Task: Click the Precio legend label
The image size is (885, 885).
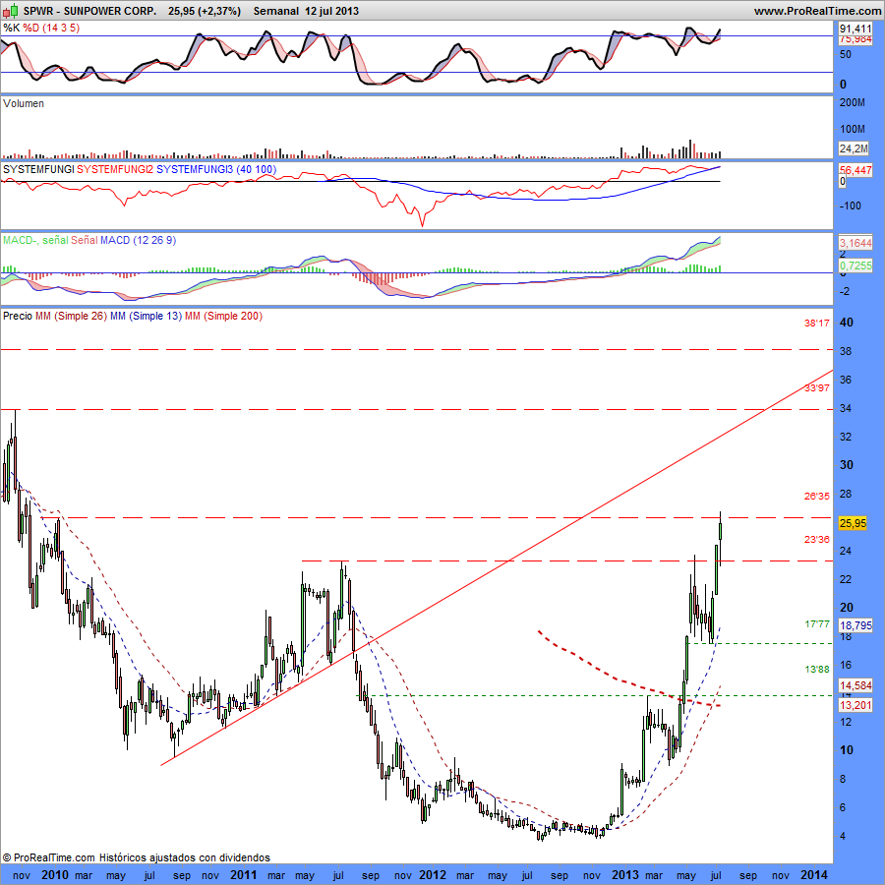Action: pyautogui.click(x=18, y=316)
